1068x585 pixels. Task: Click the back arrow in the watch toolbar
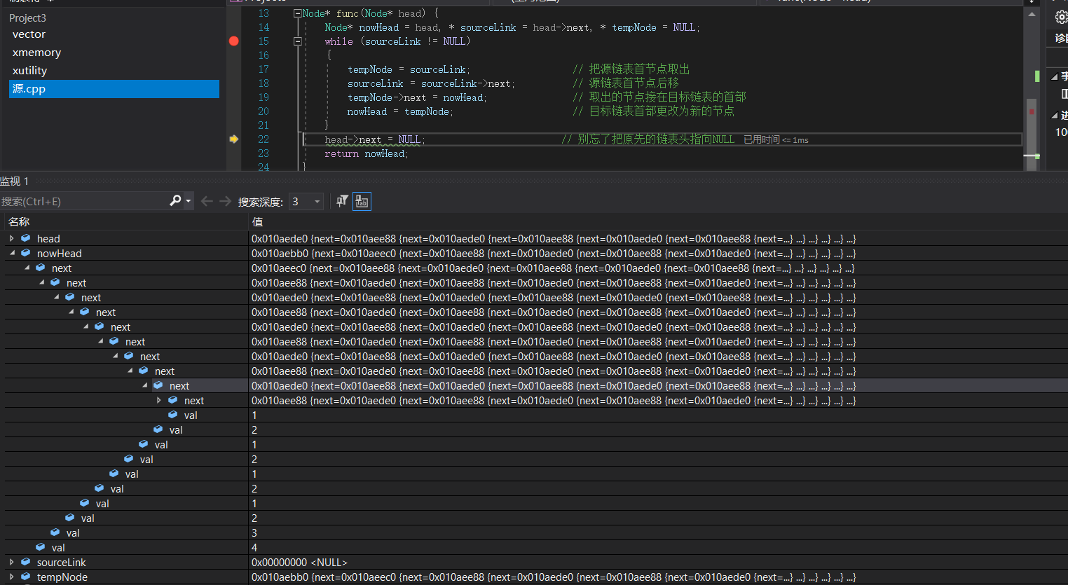coord(207,202)
